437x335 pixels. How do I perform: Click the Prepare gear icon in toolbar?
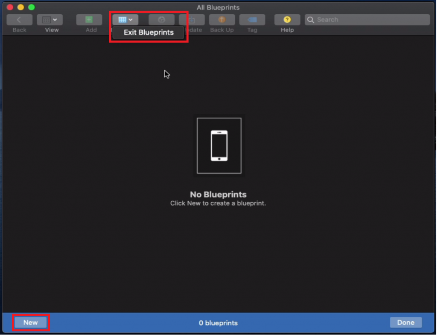[x=161, y=20]
